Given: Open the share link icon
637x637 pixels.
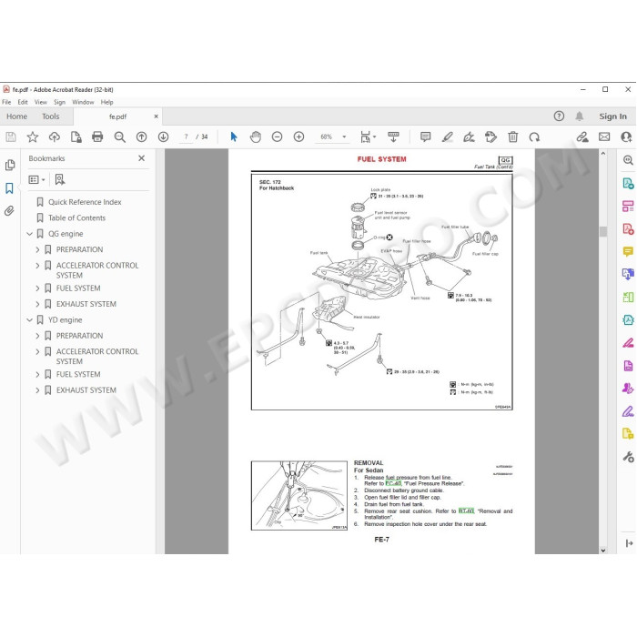Looking at the screenshot, I should coord(582,136).
